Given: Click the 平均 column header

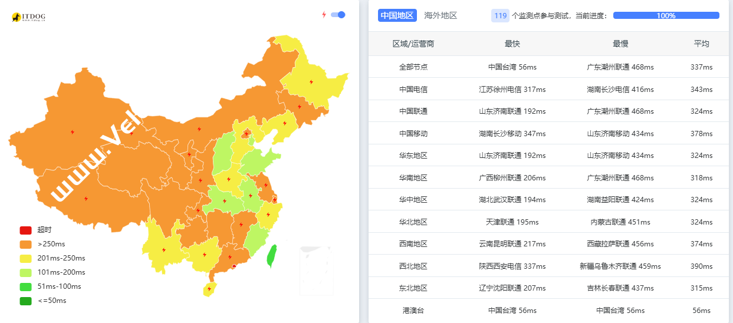Looking at the screenshot, I should (x=701, y=44).
